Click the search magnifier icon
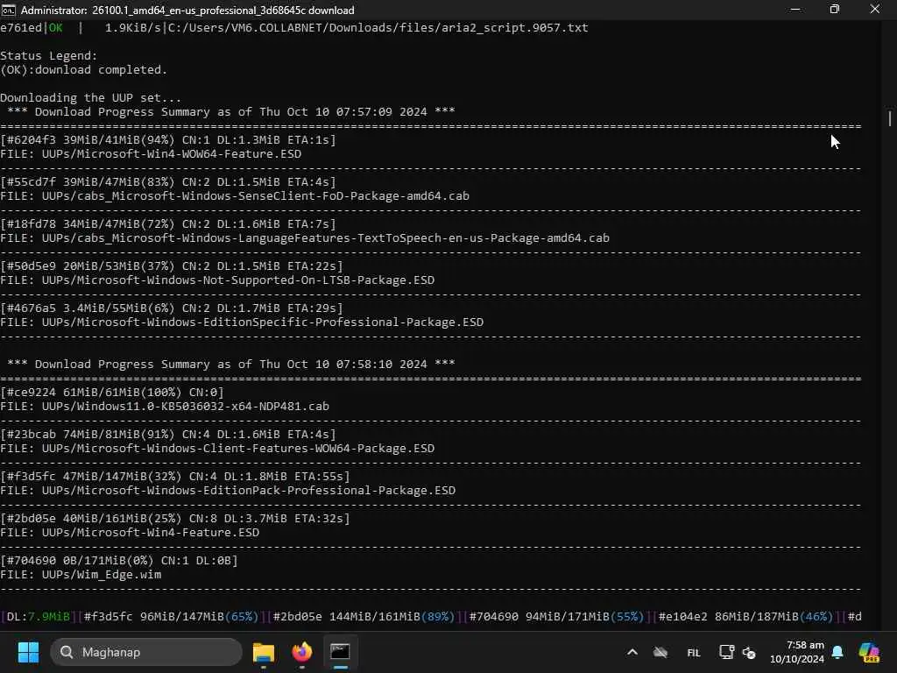897x673 pixels. [x=67, y=652]
